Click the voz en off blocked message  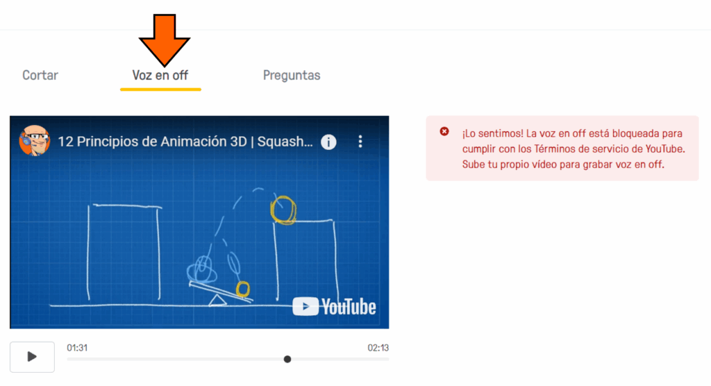574,149
